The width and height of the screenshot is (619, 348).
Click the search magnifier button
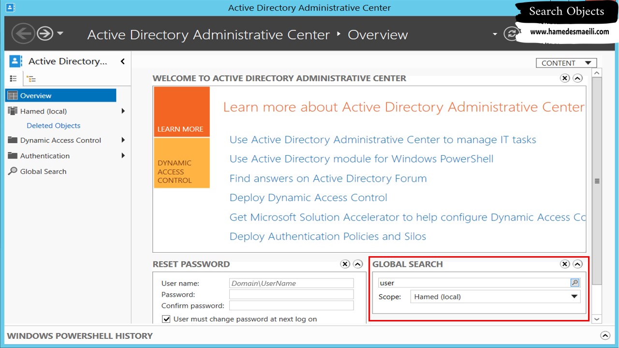coord(575,283)
